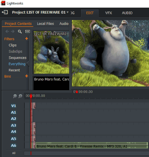Click the Bins heading
The image size is (149, 157).
click(x=8, y=76)
